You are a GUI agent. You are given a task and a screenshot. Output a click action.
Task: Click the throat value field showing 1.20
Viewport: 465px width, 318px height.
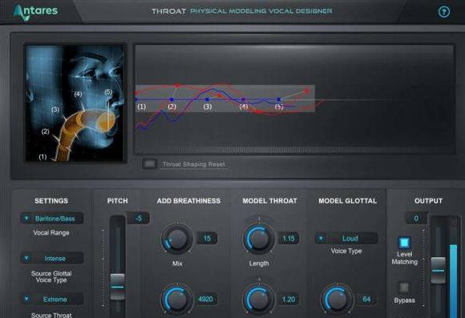[289, 300]
